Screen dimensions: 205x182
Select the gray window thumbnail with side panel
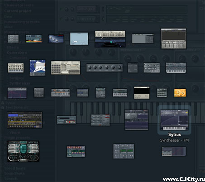[143, 38]
